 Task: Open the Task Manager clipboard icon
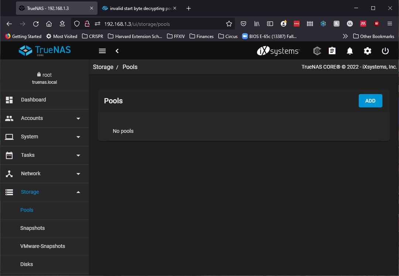coord(332,51)
